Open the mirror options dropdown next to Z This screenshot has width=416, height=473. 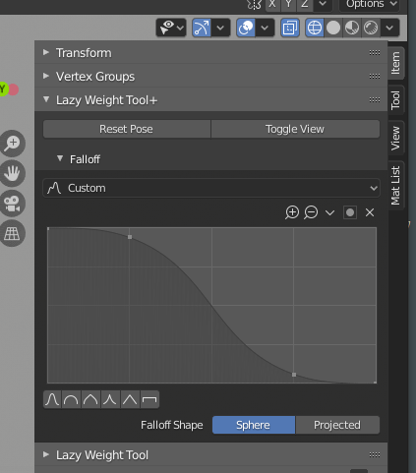pos(323,5)
